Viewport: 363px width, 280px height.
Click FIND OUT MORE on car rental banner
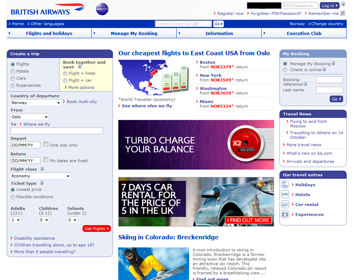tap(248, 220)
